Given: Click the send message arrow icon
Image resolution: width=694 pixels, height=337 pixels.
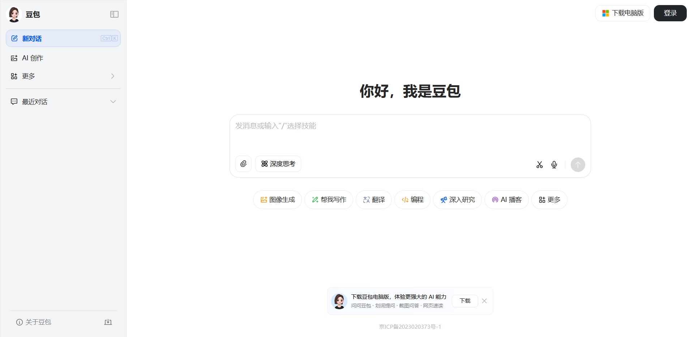Looking at the screenshot, I should coord(578,164).
